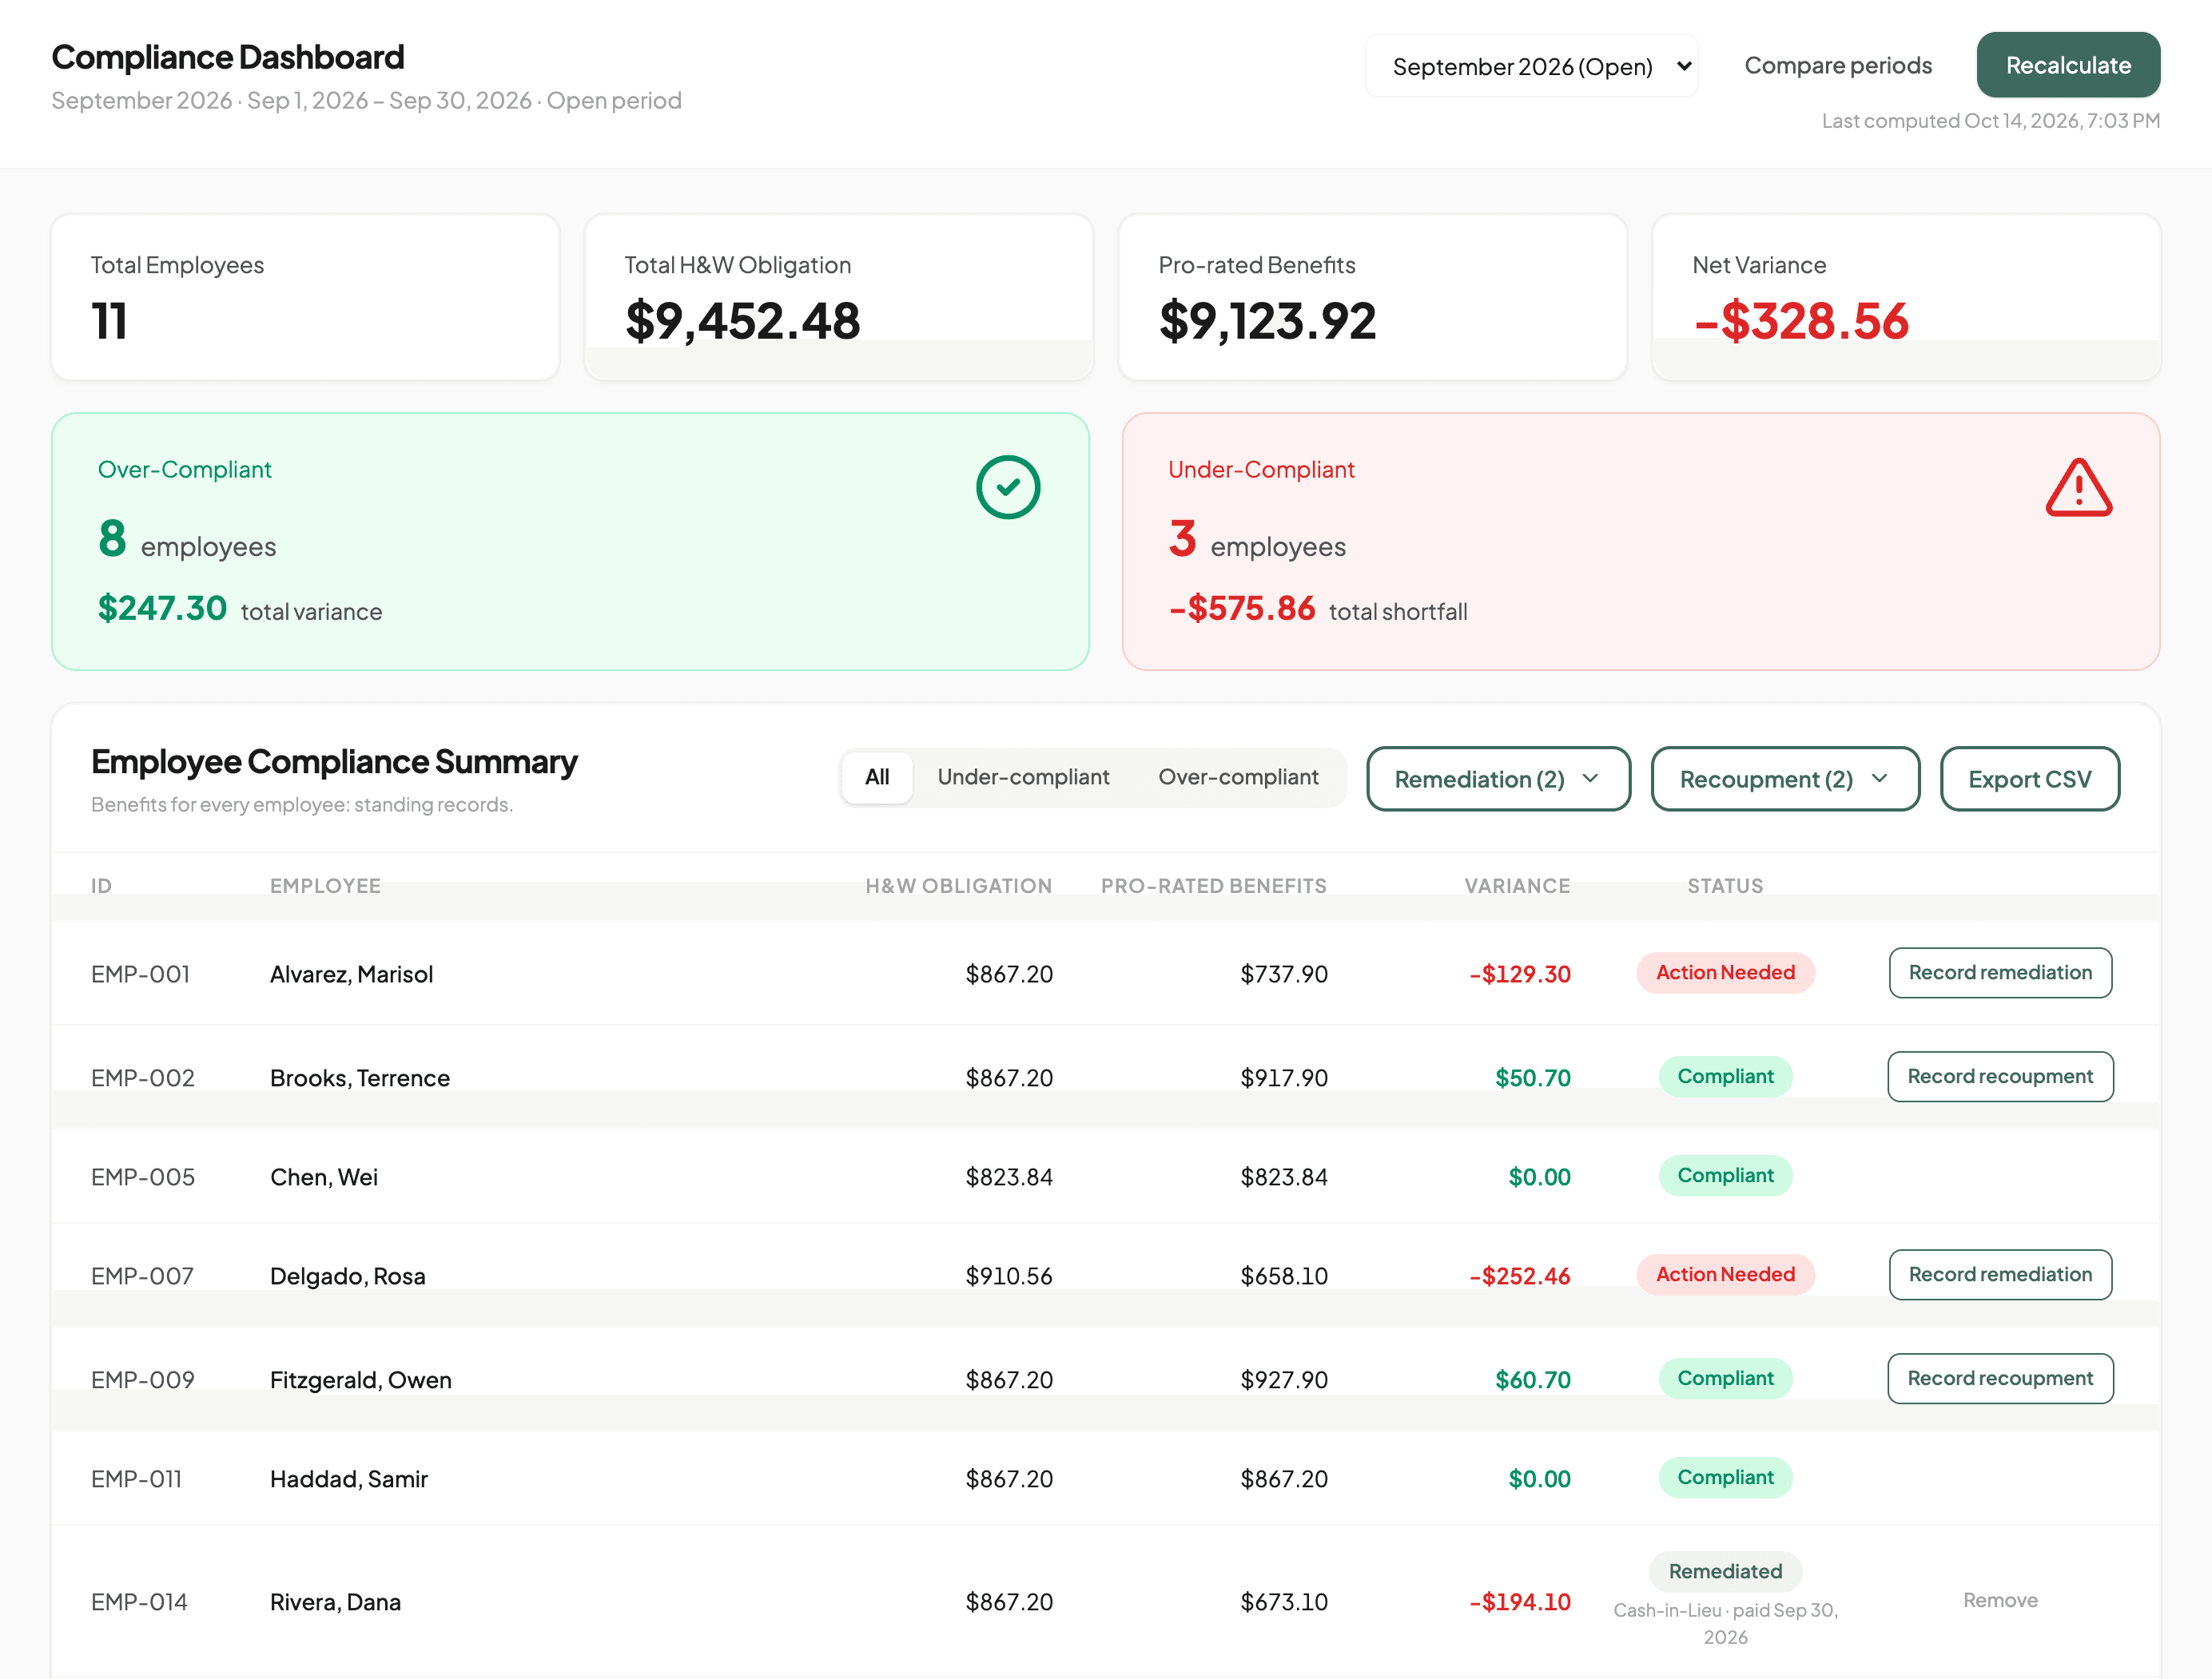Click the $247.30 total variance value
The width and height of the screenshot is (2212, 1679).
(162, 608)
